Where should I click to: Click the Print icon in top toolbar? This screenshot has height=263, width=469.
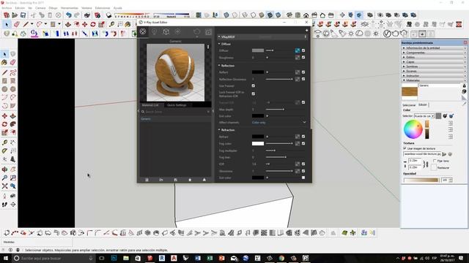tap(87, 15)
